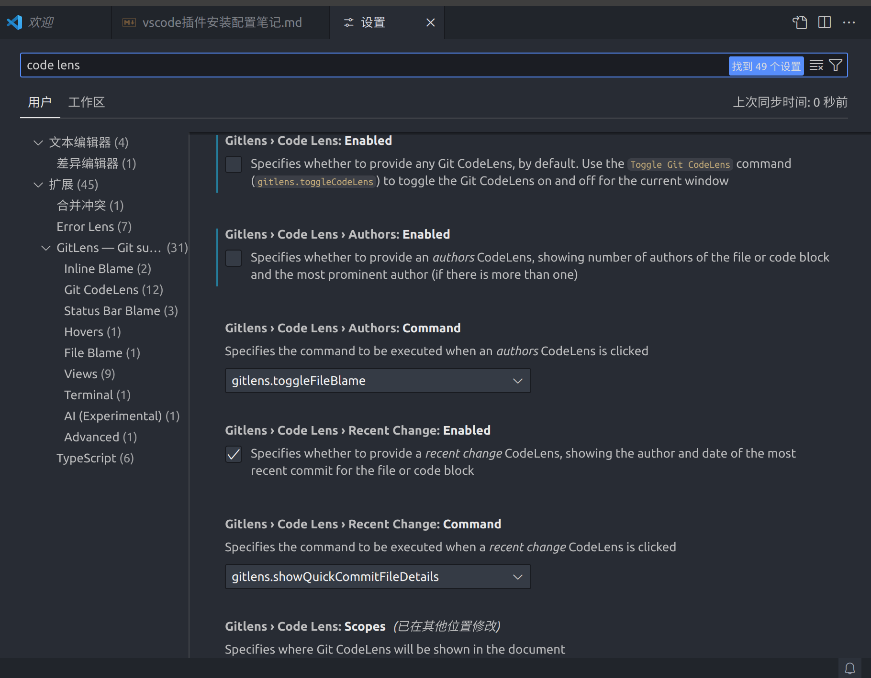The height and width of the screenshot is (678, 871).
Task: Clear settings search input icon
Action: point(816,66)
